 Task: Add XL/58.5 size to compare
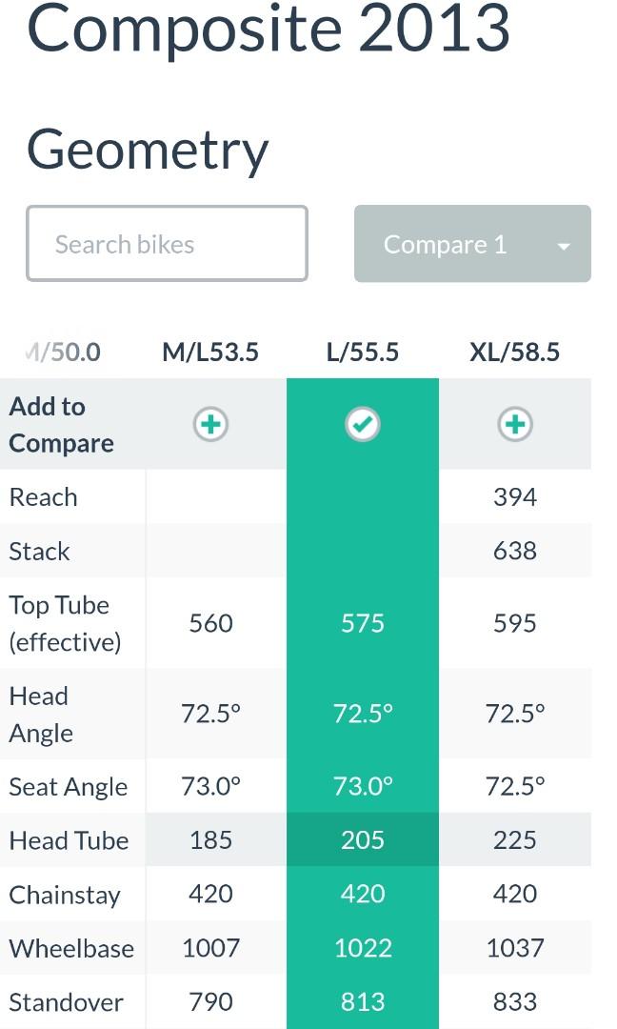click(515, 424)
